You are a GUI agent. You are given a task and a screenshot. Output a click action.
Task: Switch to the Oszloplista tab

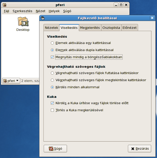tap(111, 28)
